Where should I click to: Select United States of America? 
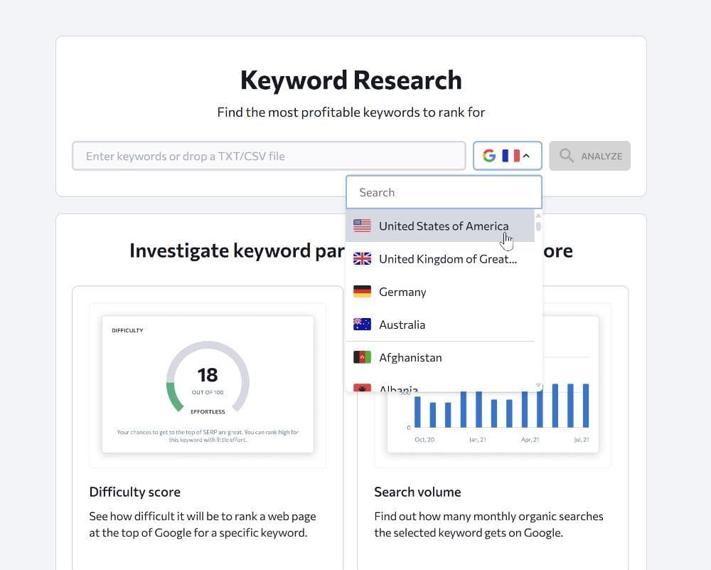(440, 226)
